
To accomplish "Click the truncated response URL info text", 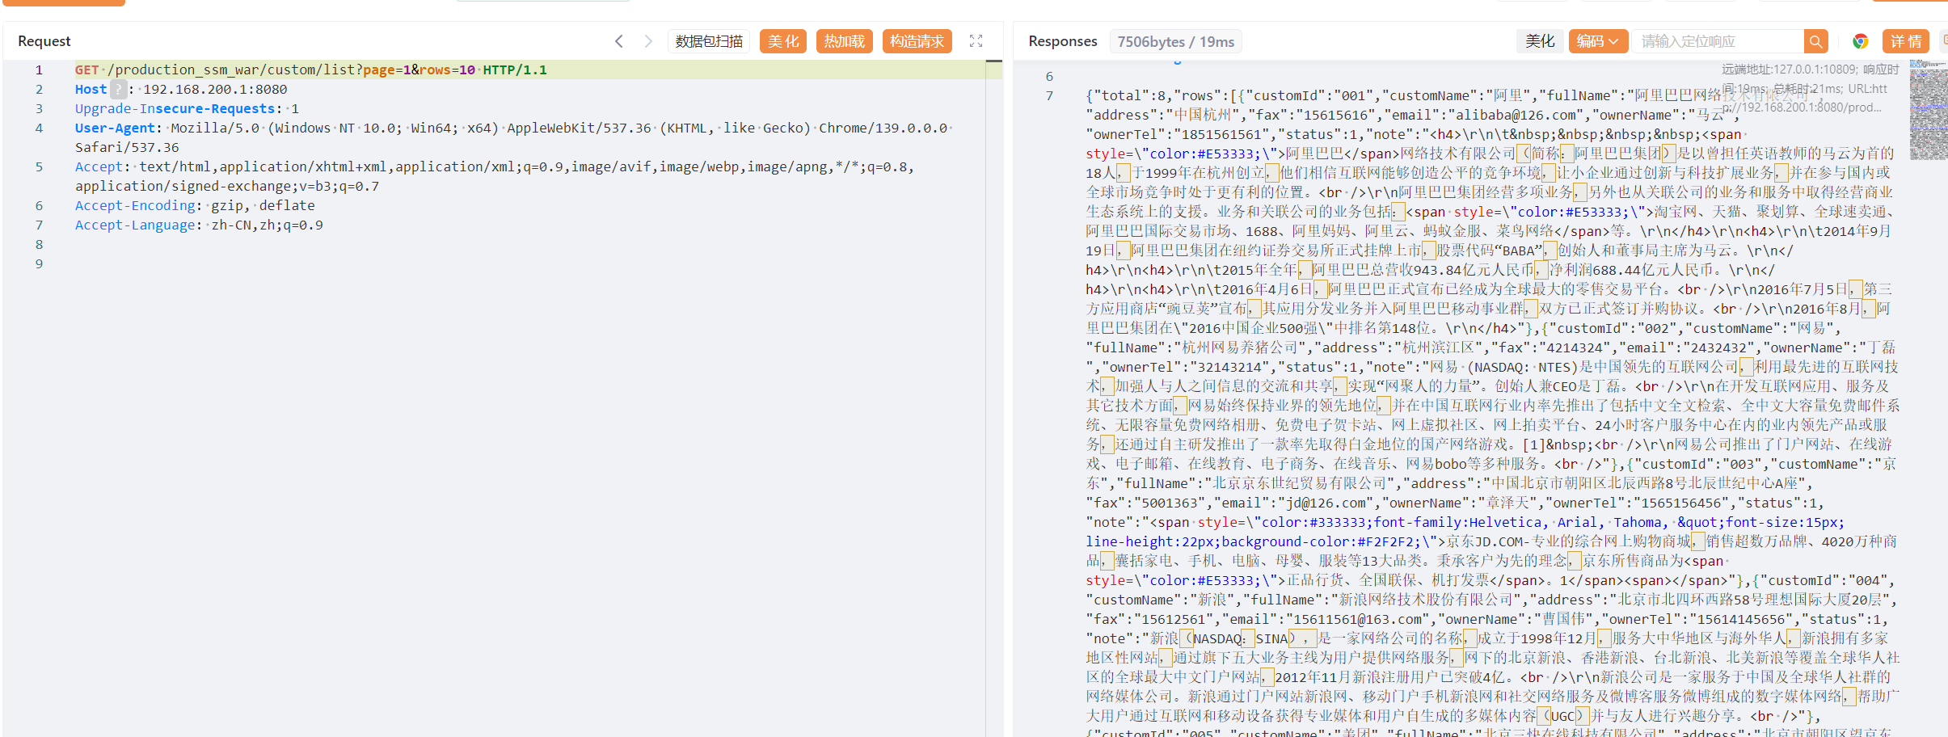I will pos(1803,107).
